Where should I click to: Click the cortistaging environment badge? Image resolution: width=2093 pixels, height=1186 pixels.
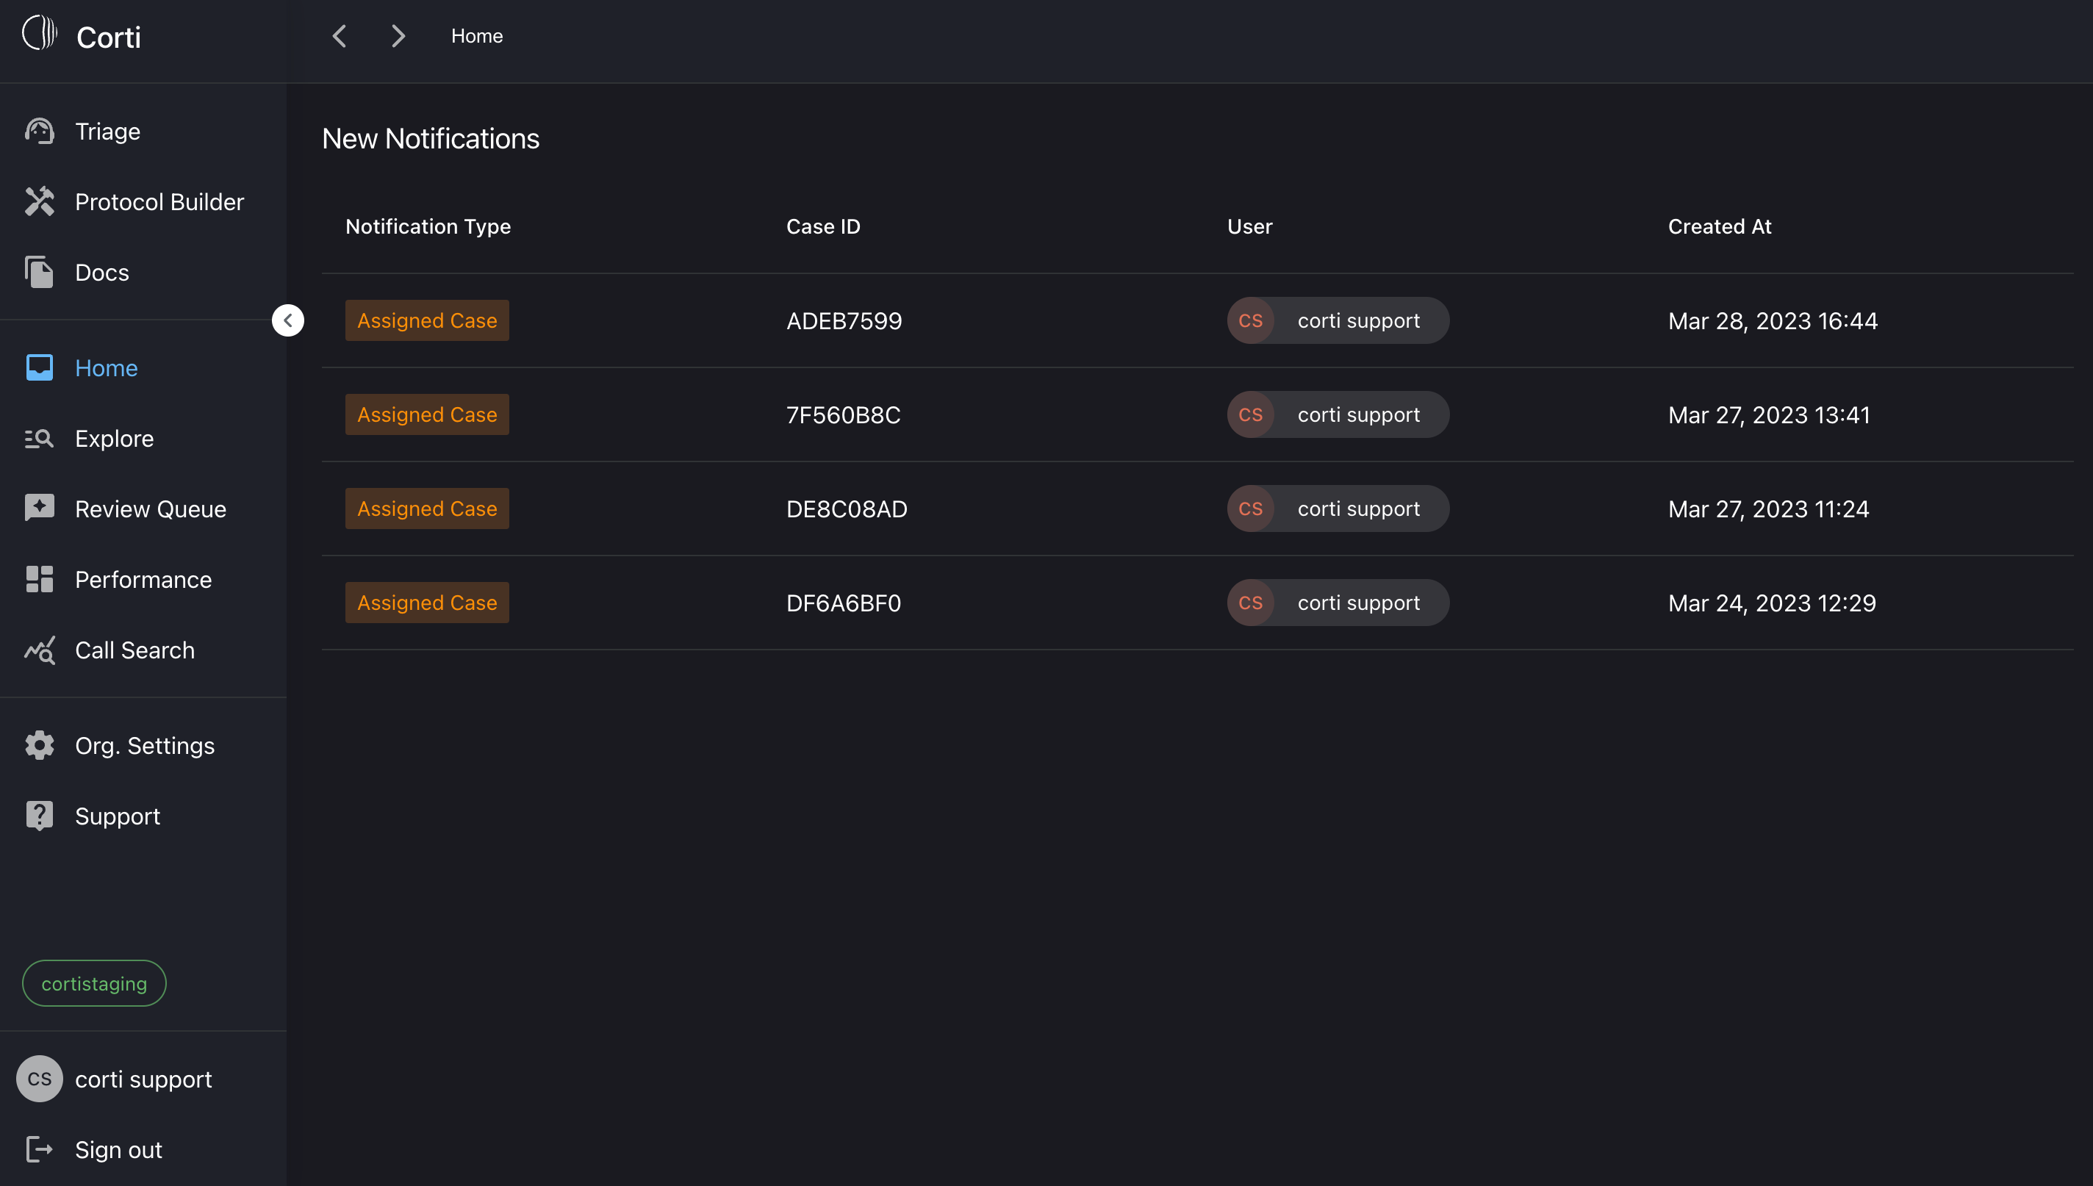(93, 983)
